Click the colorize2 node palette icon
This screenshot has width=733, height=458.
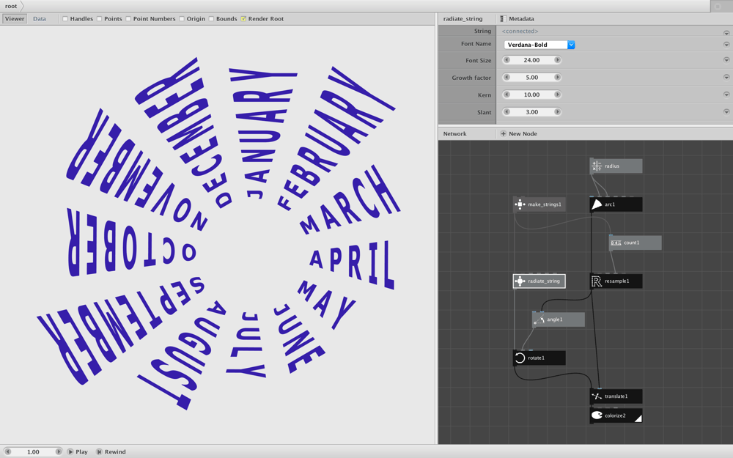597,415
